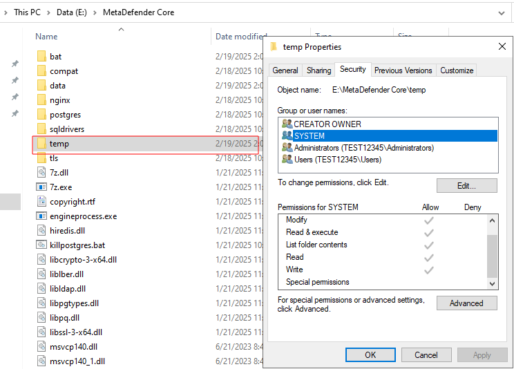Click the tls folder icon
Image resolution: width=514 pixels, height=369 pixels.
tap(41, 158)
